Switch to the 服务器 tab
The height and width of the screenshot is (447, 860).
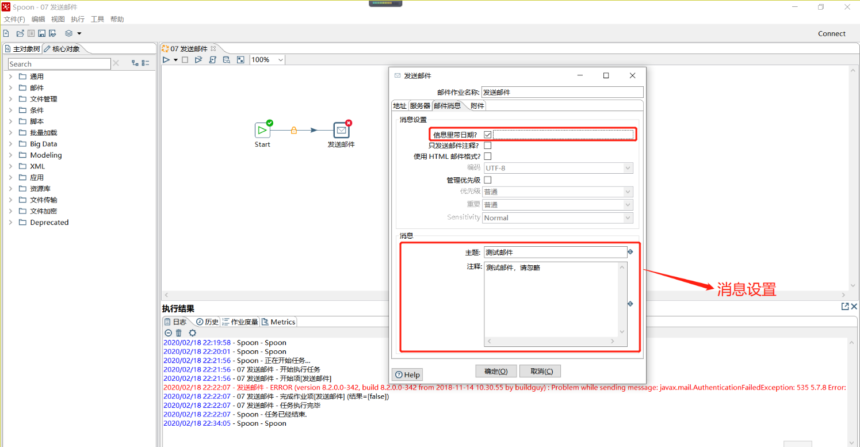[x=420, y=106]
